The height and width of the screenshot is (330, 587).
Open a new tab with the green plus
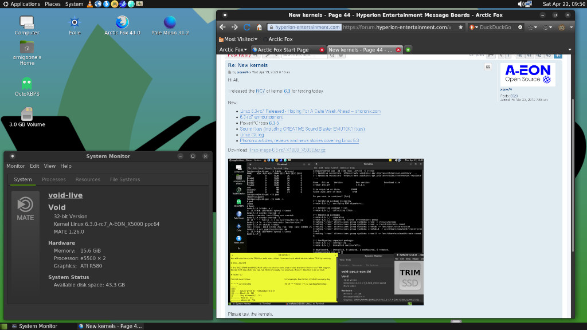408,50
